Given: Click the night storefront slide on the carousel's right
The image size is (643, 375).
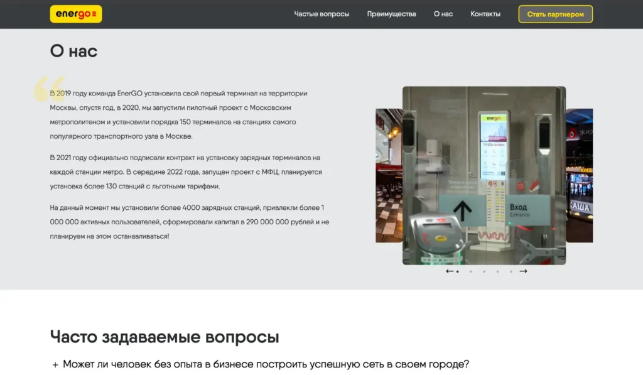Looking at the screenshot, I should click(580, 176).
